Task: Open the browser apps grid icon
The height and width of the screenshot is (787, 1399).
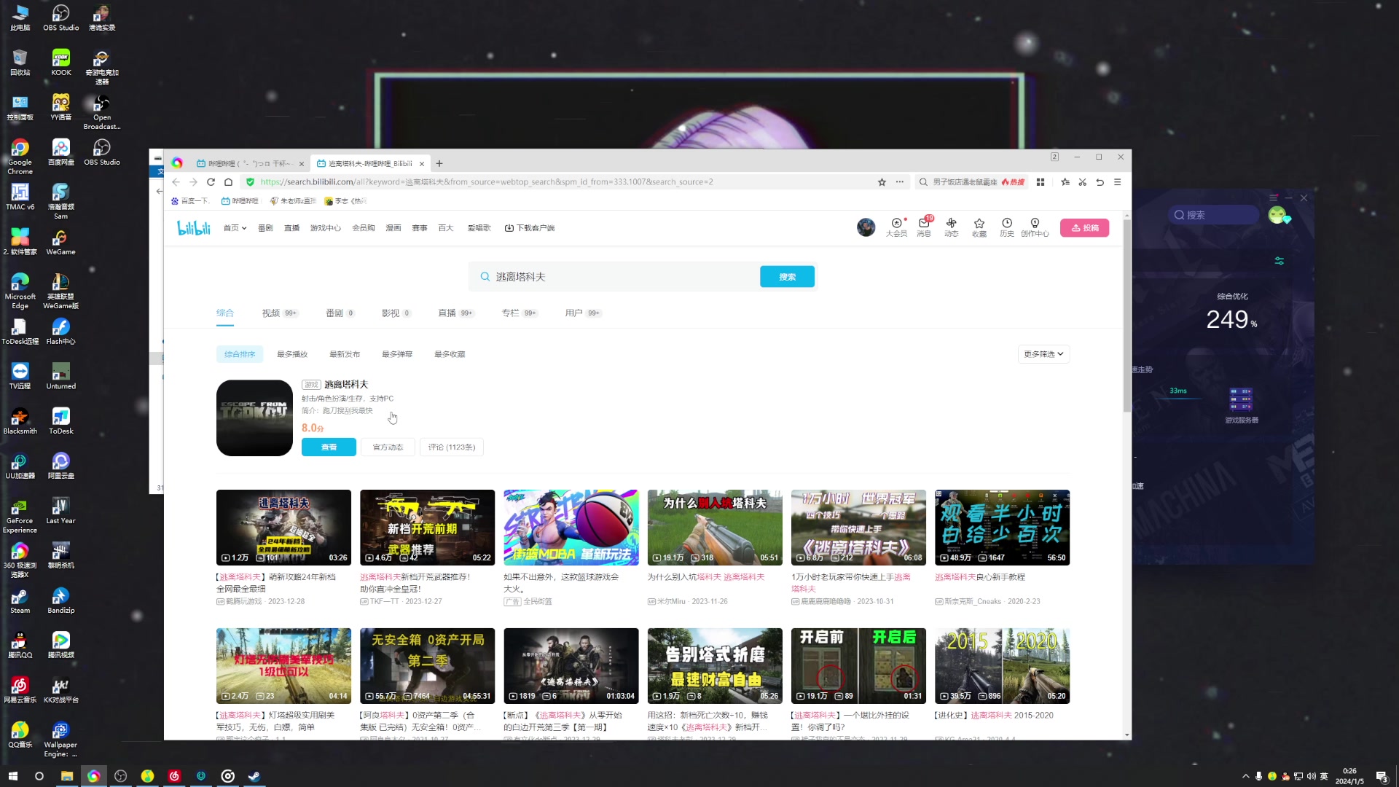Action: (1041, 182)
